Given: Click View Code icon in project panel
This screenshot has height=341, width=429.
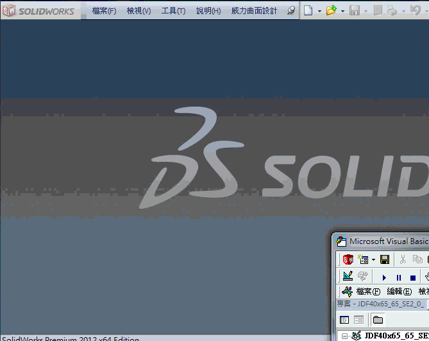Looking at the screenshot, I should [344, 320].
